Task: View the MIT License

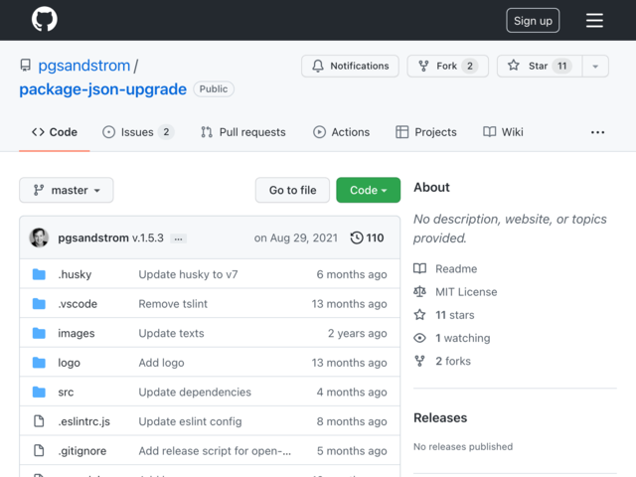Action: click(x=466, y=291)
